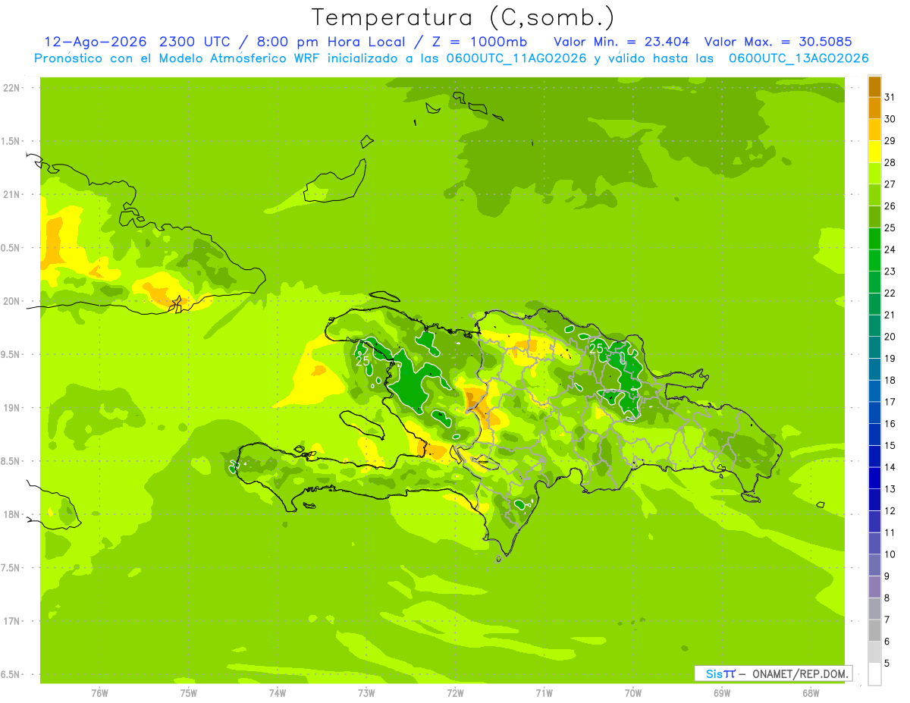Viewport: 910px width, 703px height.
Task: Pick the legend swatch between 24 and 25
Action: [874, 239]
